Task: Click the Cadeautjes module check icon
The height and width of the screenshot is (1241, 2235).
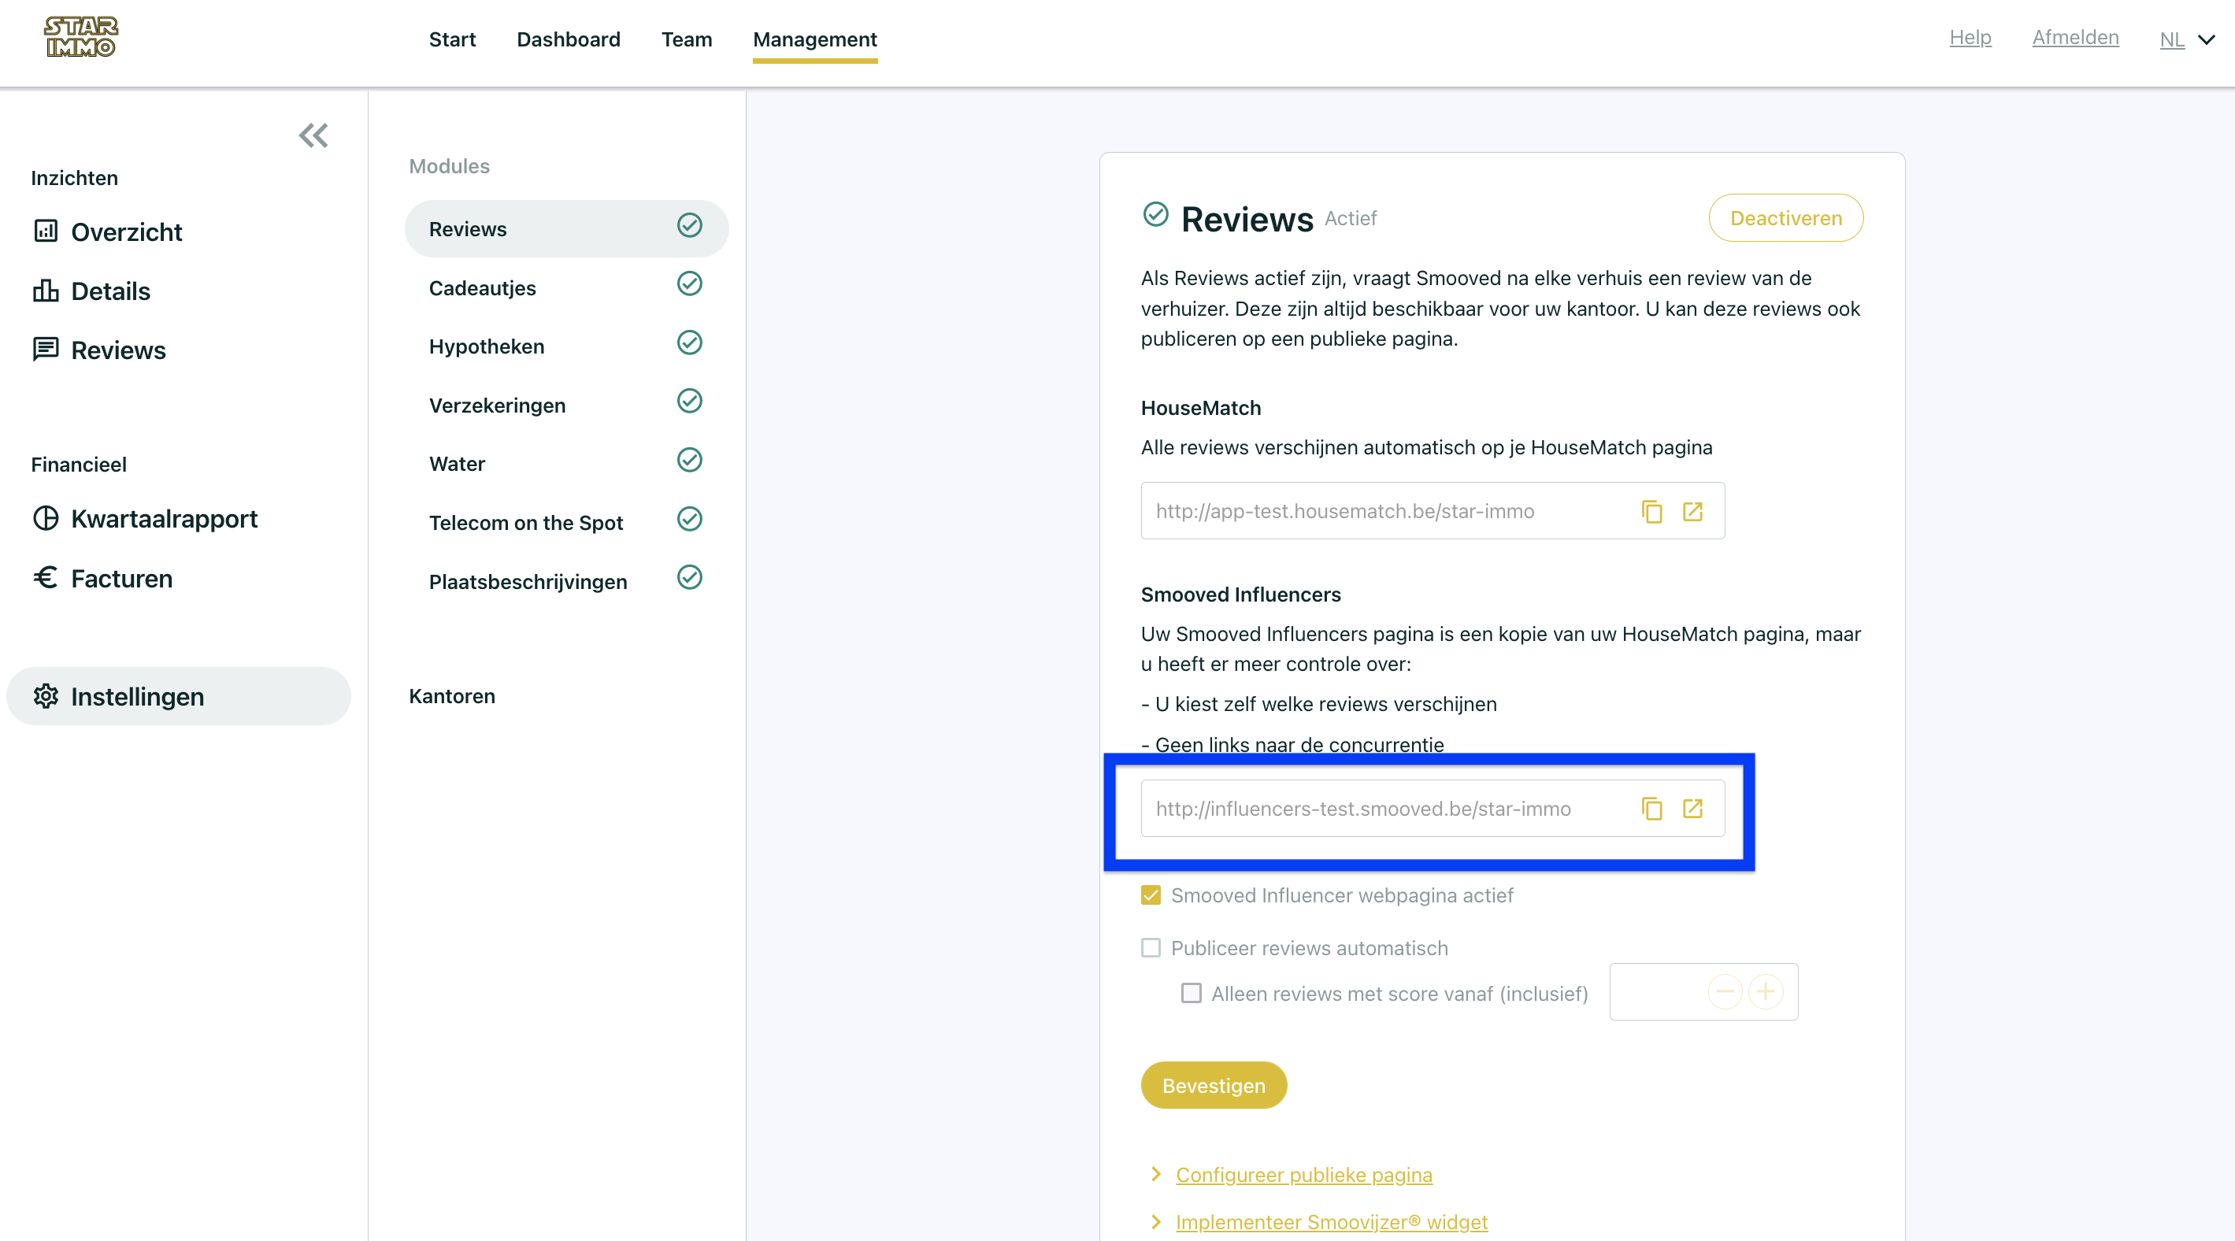Action: tap(690, 283)
